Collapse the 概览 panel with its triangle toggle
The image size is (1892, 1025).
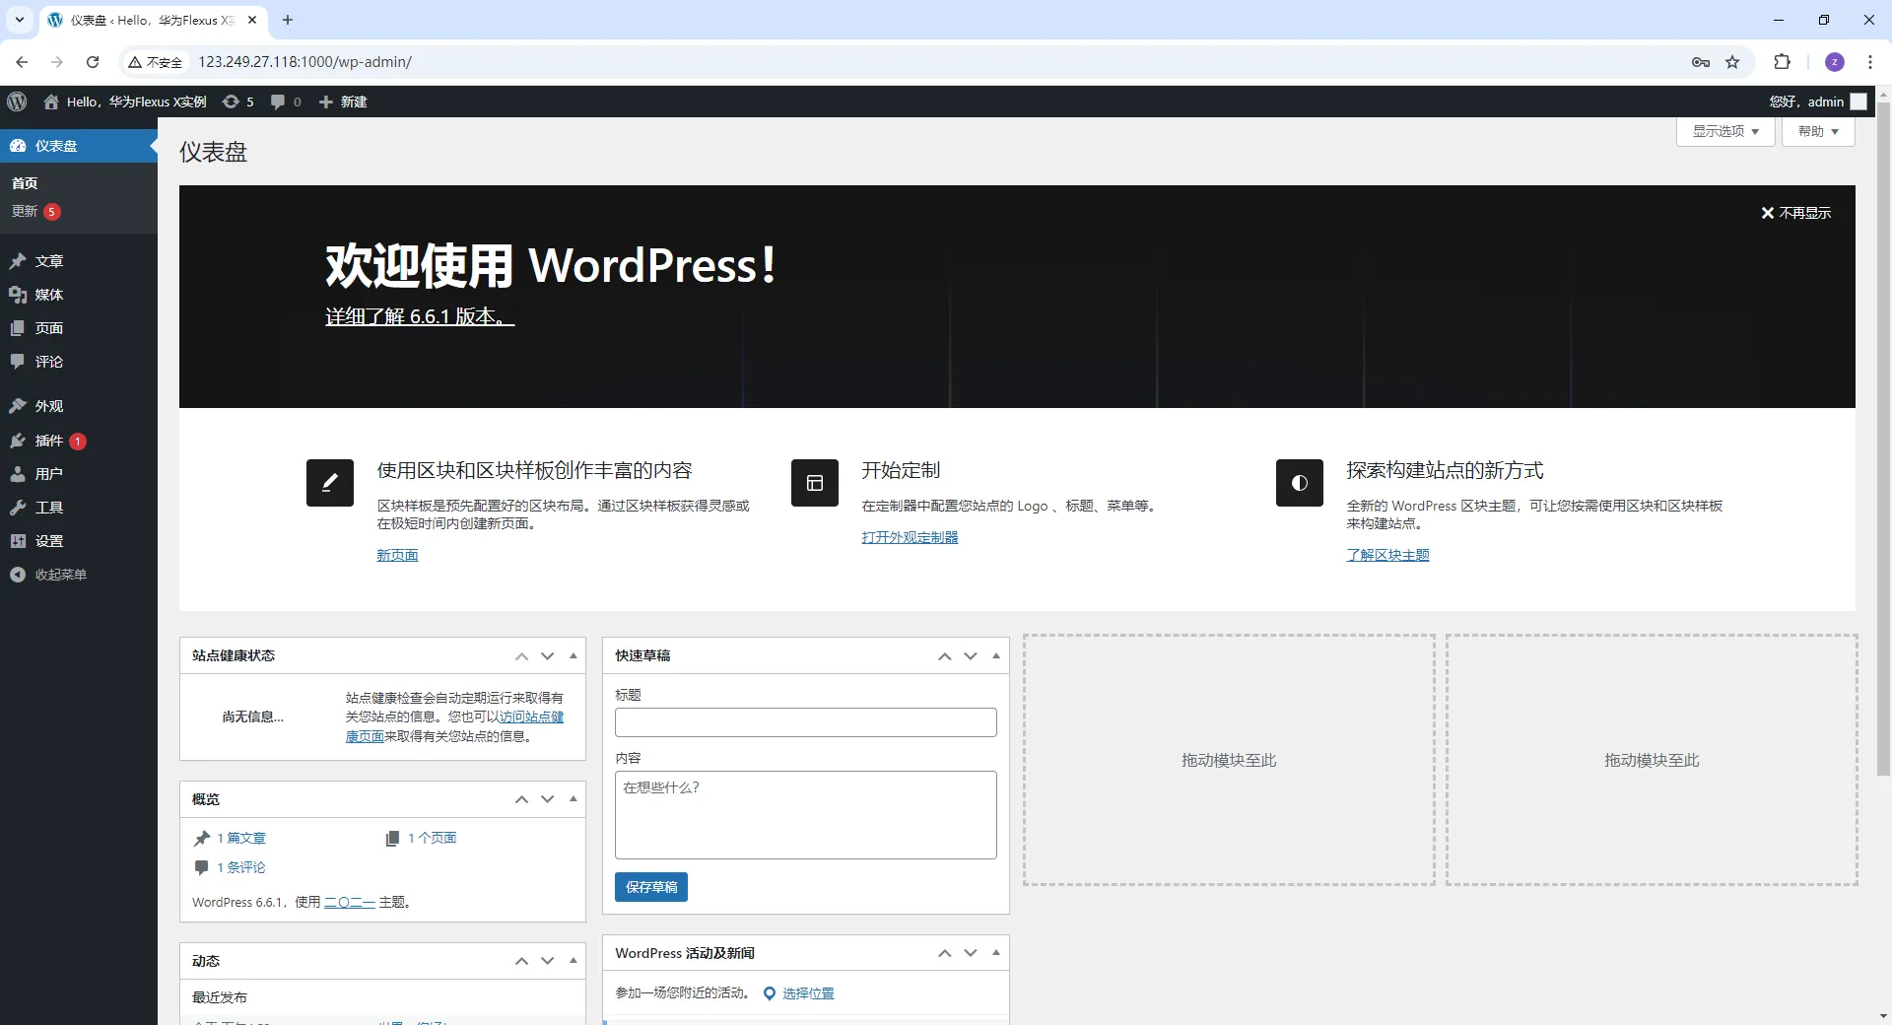[574, 799]
